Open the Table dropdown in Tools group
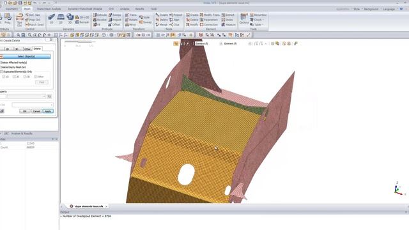Screen dimensions: 409x230 click(257, 24)
